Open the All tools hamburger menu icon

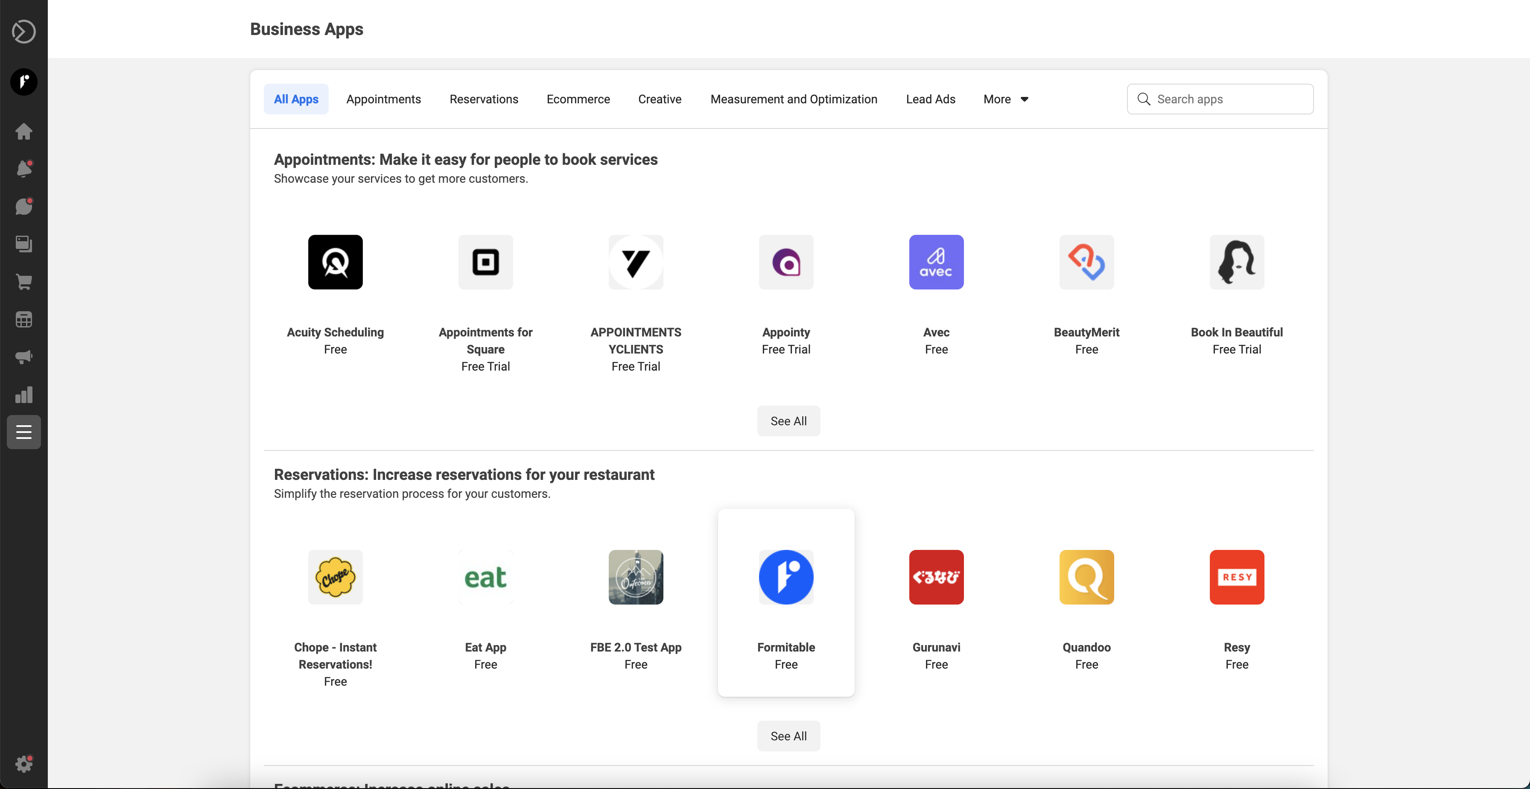[x=24, y=432]
